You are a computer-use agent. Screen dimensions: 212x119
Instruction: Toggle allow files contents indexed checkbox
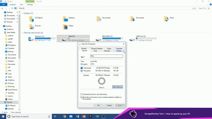81,97
